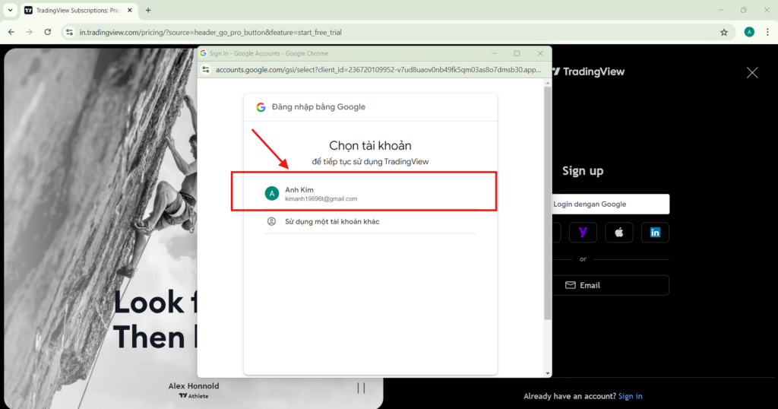Screen dimensions: 778x409
Task: Click the main browser address bar
Action: point(397,32)
